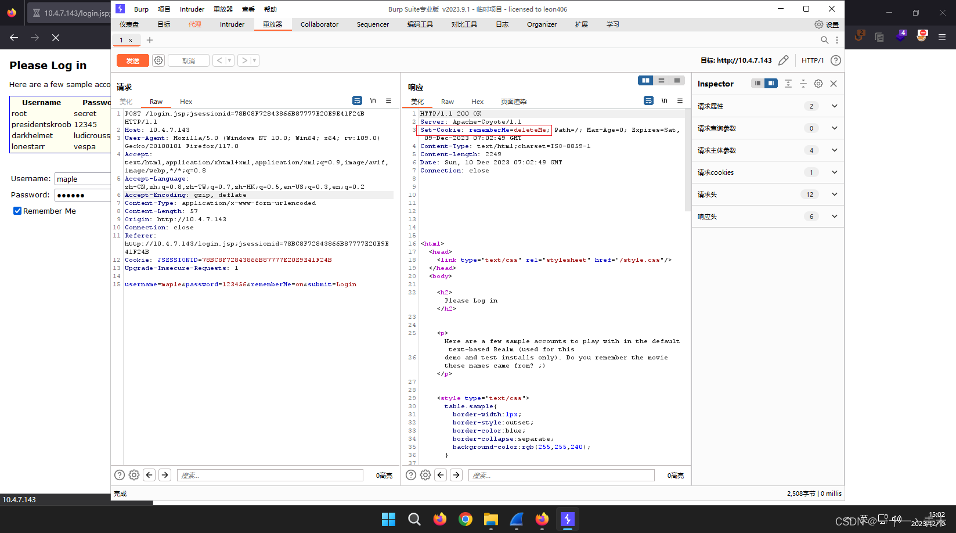Image resolution: width=956 pixels, height=533 pixels.
Task: Go to previous request in history
Action: pos(219,60)
